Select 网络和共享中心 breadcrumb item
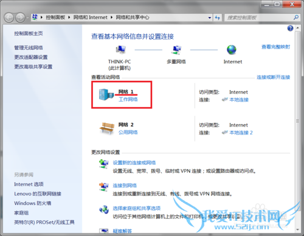 [x=133, y=18]
